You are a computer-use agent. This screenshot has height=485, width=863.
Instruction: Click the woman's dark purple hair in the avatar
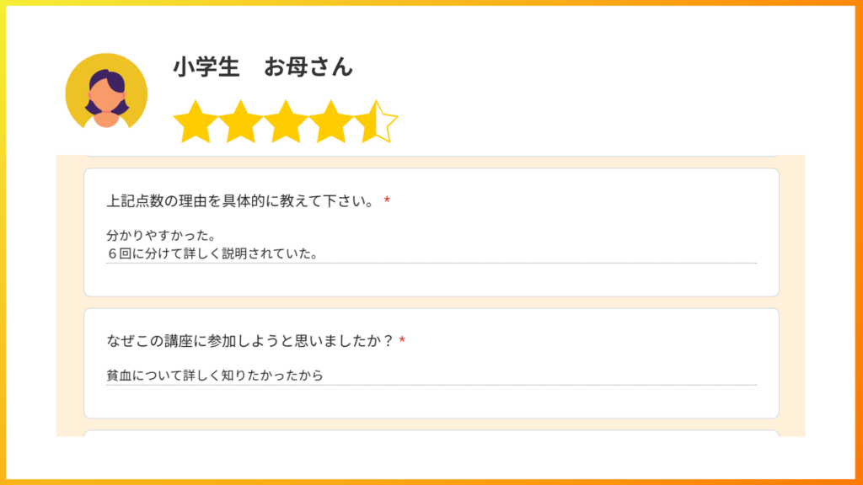(108, 82)
